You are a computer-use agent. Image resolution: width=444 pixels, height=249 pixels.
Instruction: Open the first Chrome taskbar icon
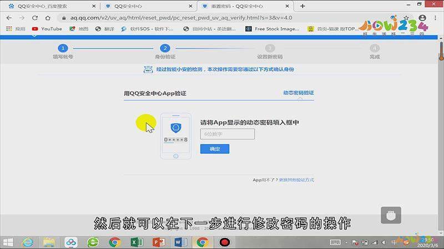coord(115,242)
